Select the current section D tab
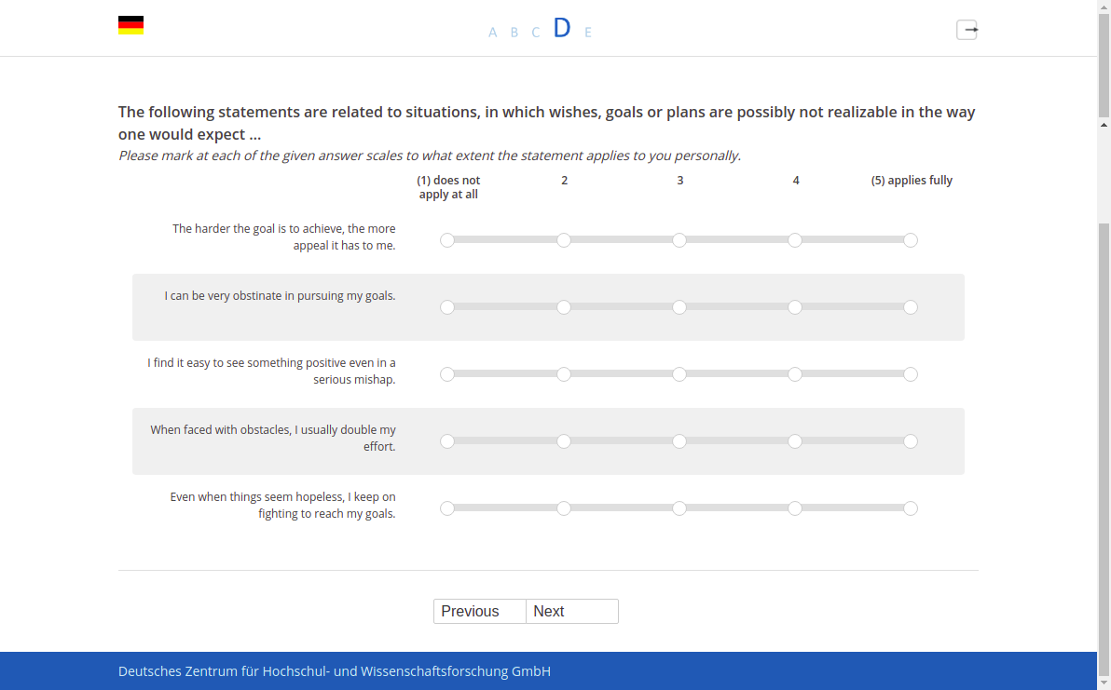1111x690 pixels. (562, 28)
